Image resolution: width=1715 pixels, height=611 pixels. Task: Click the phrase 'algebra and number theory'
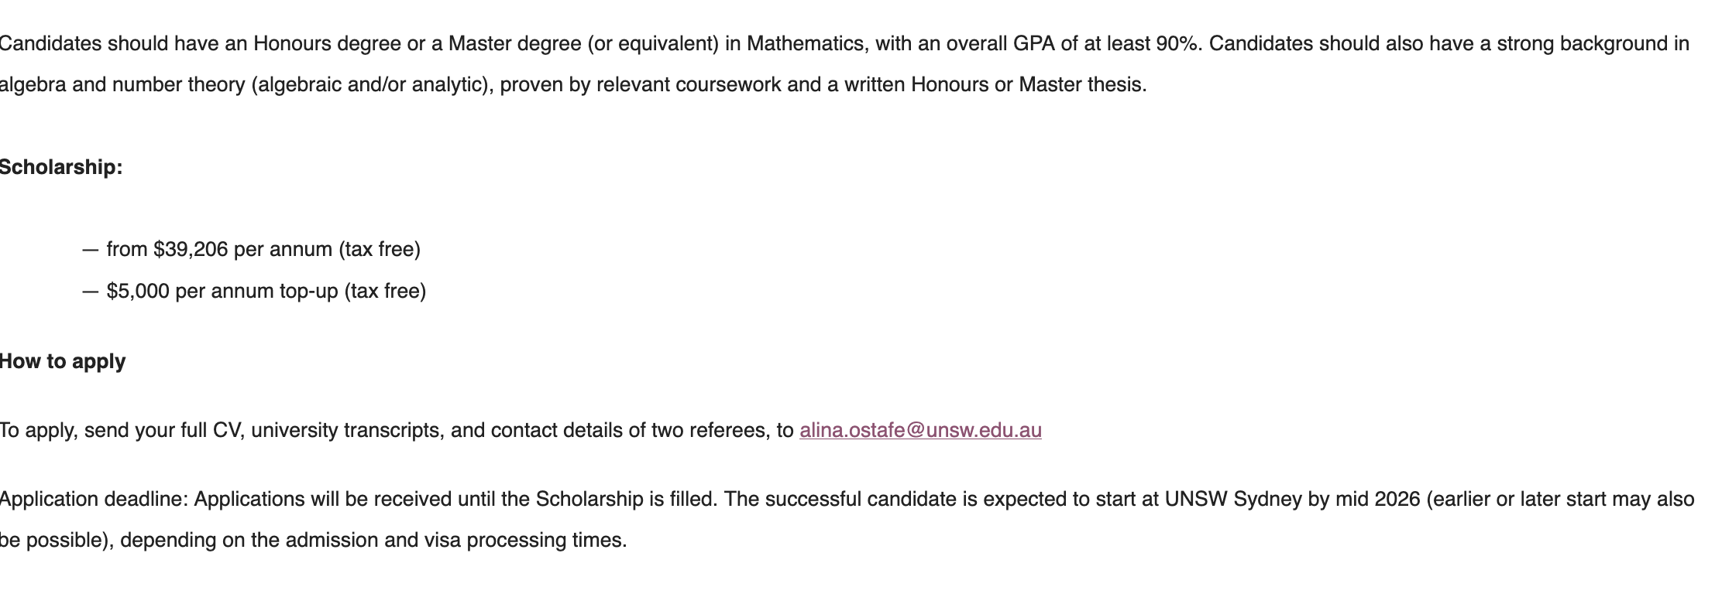pos(122,84)
